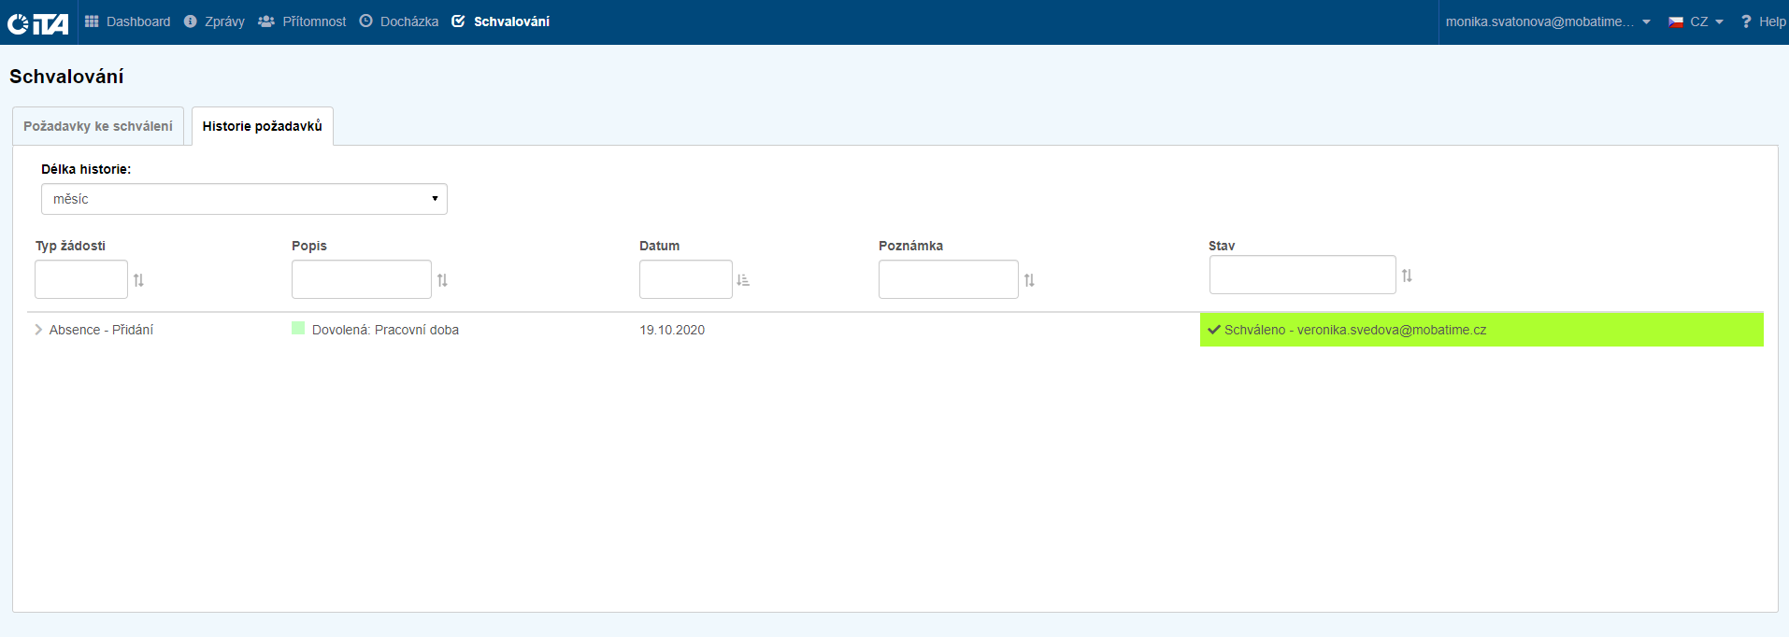Click the green Dovolená color swatch
This screenshot has height=637, width=1789.
pyautogui.click(x=298, y=328)
